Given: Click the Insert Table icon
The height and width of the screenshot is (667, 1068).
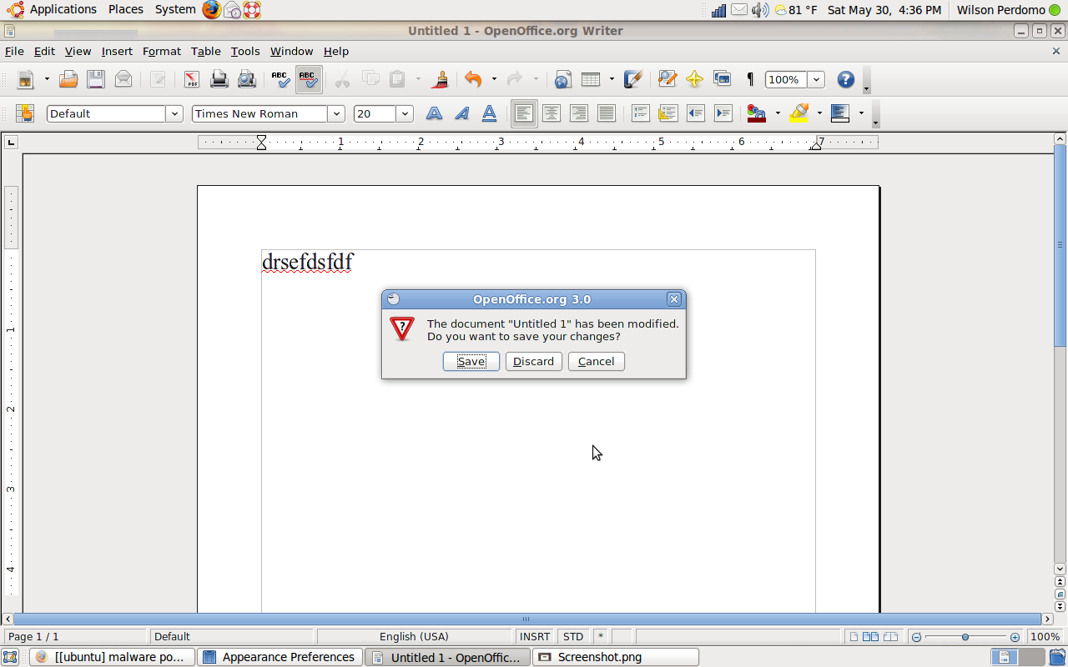Looking at the screenshot, I should [x=591, y=79].
